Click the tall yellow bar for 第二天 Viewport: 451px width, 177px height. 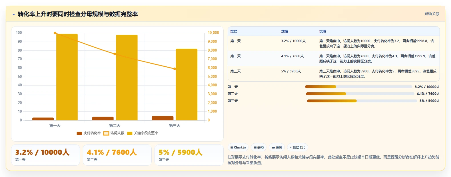click(127, 78)
